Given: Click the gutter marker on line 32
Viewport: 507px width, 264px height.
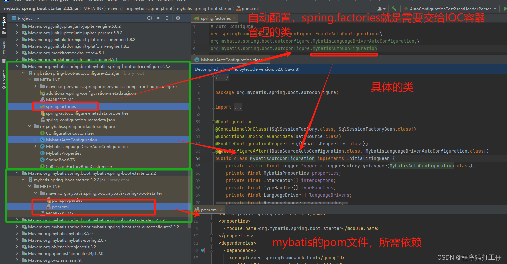Looking at the screenshot, I should tap(203, 250).
